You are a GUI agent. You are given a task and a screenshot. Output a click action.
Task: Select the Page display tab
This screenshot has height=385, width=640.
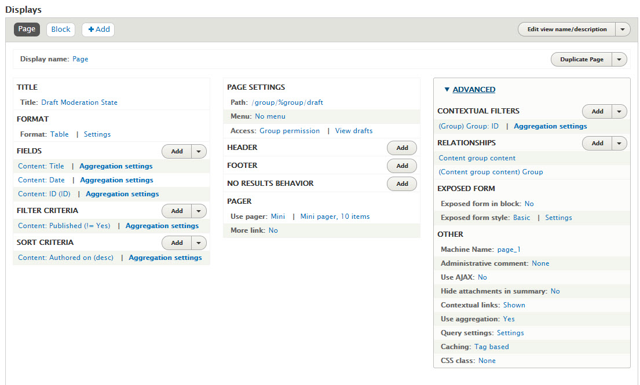tap(27, 30)
